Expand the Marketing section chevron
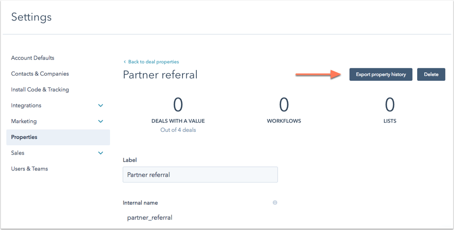This screenshot has height=230, width=454. click(x=101, y=121)
